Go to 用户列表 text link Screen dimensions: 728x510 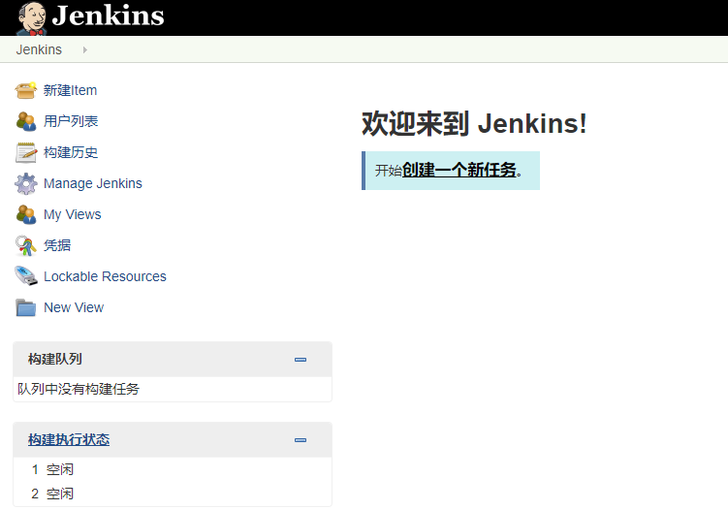[71, 121]
